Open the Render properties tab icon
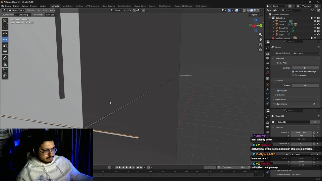The image size is (322, 181). click(267, 54)
